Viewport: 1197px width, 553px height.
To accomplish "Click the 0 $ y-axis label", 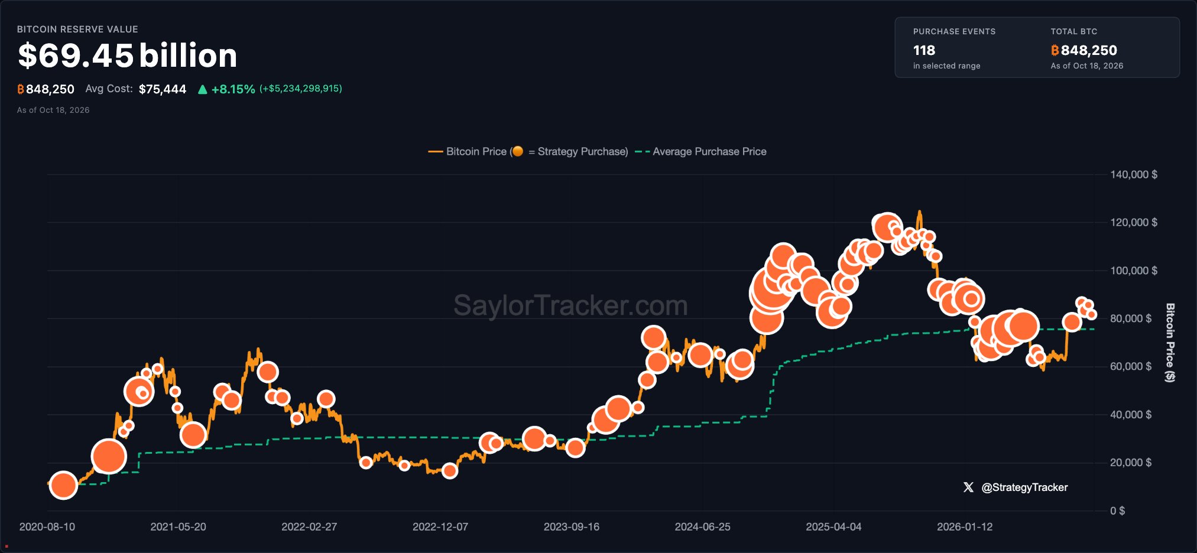I will pos(1118,510).
